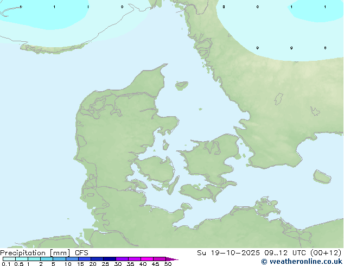
Task: Open the weatheronline.co.uk copyright link
Action: 302,262
